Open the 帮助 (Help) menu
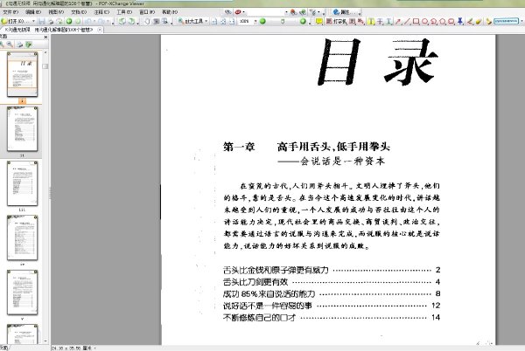This screenshot has height=351, width=525. click(170, 12)
